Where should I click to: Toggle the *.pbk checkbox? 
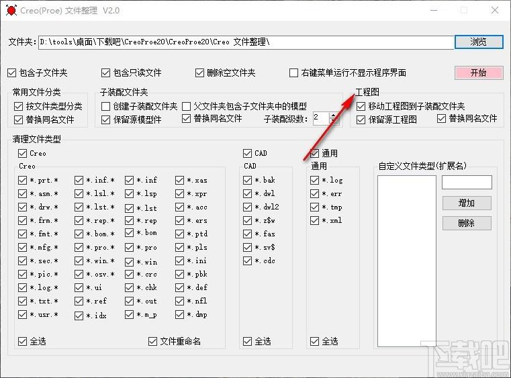coord(179,274)
